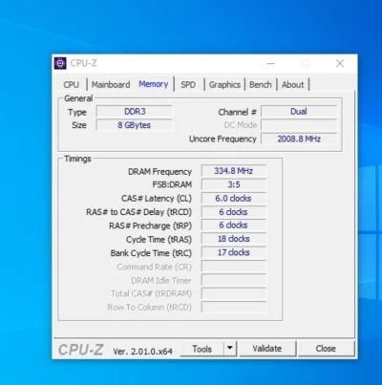Click the Validate button
The height and width of the screenshot is (385, 382).
(x=267, y=349)
